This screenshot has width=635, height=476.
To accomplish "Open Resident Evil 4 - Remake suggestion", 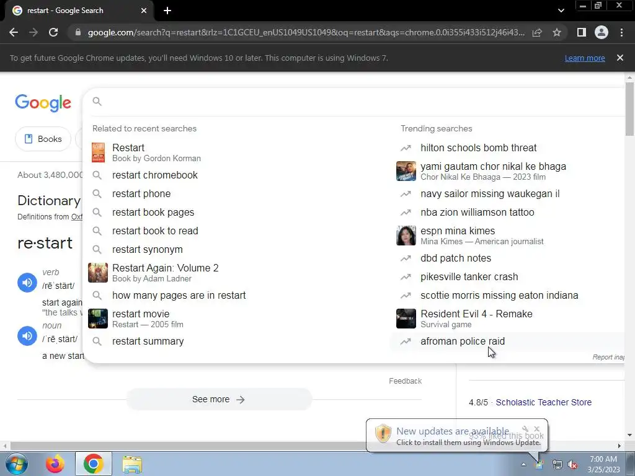I will pyautogui.click(x=508, y=319).
